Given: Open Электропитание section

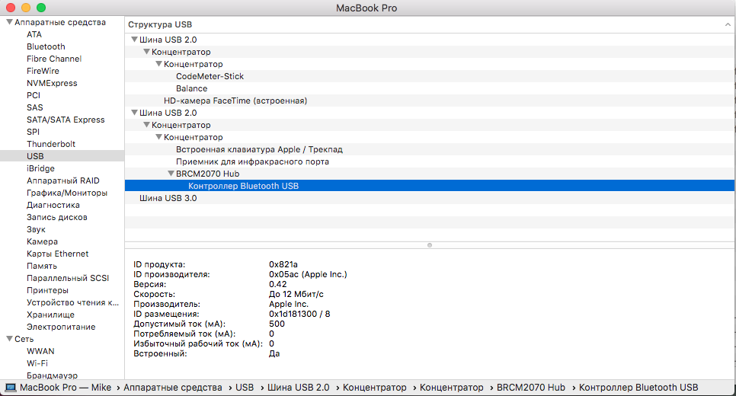Looking at the screenshot, I should (x=61, y=327).
